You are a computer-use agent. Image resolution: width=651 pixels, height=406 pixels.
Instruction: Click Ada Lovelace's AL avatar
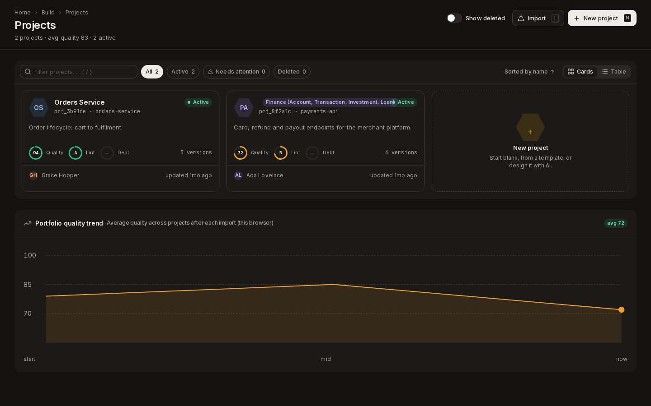click(238, 175)
